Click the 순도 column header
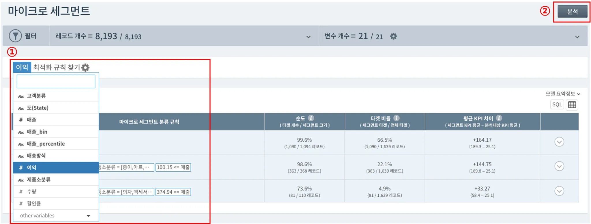Viewport: 591px width, 224px height. tap(304, 122)
